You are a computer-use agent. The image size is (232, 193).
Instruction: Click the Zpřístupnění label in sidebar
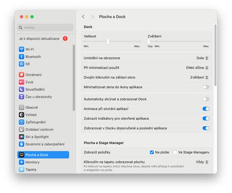(x=36, y=122)
